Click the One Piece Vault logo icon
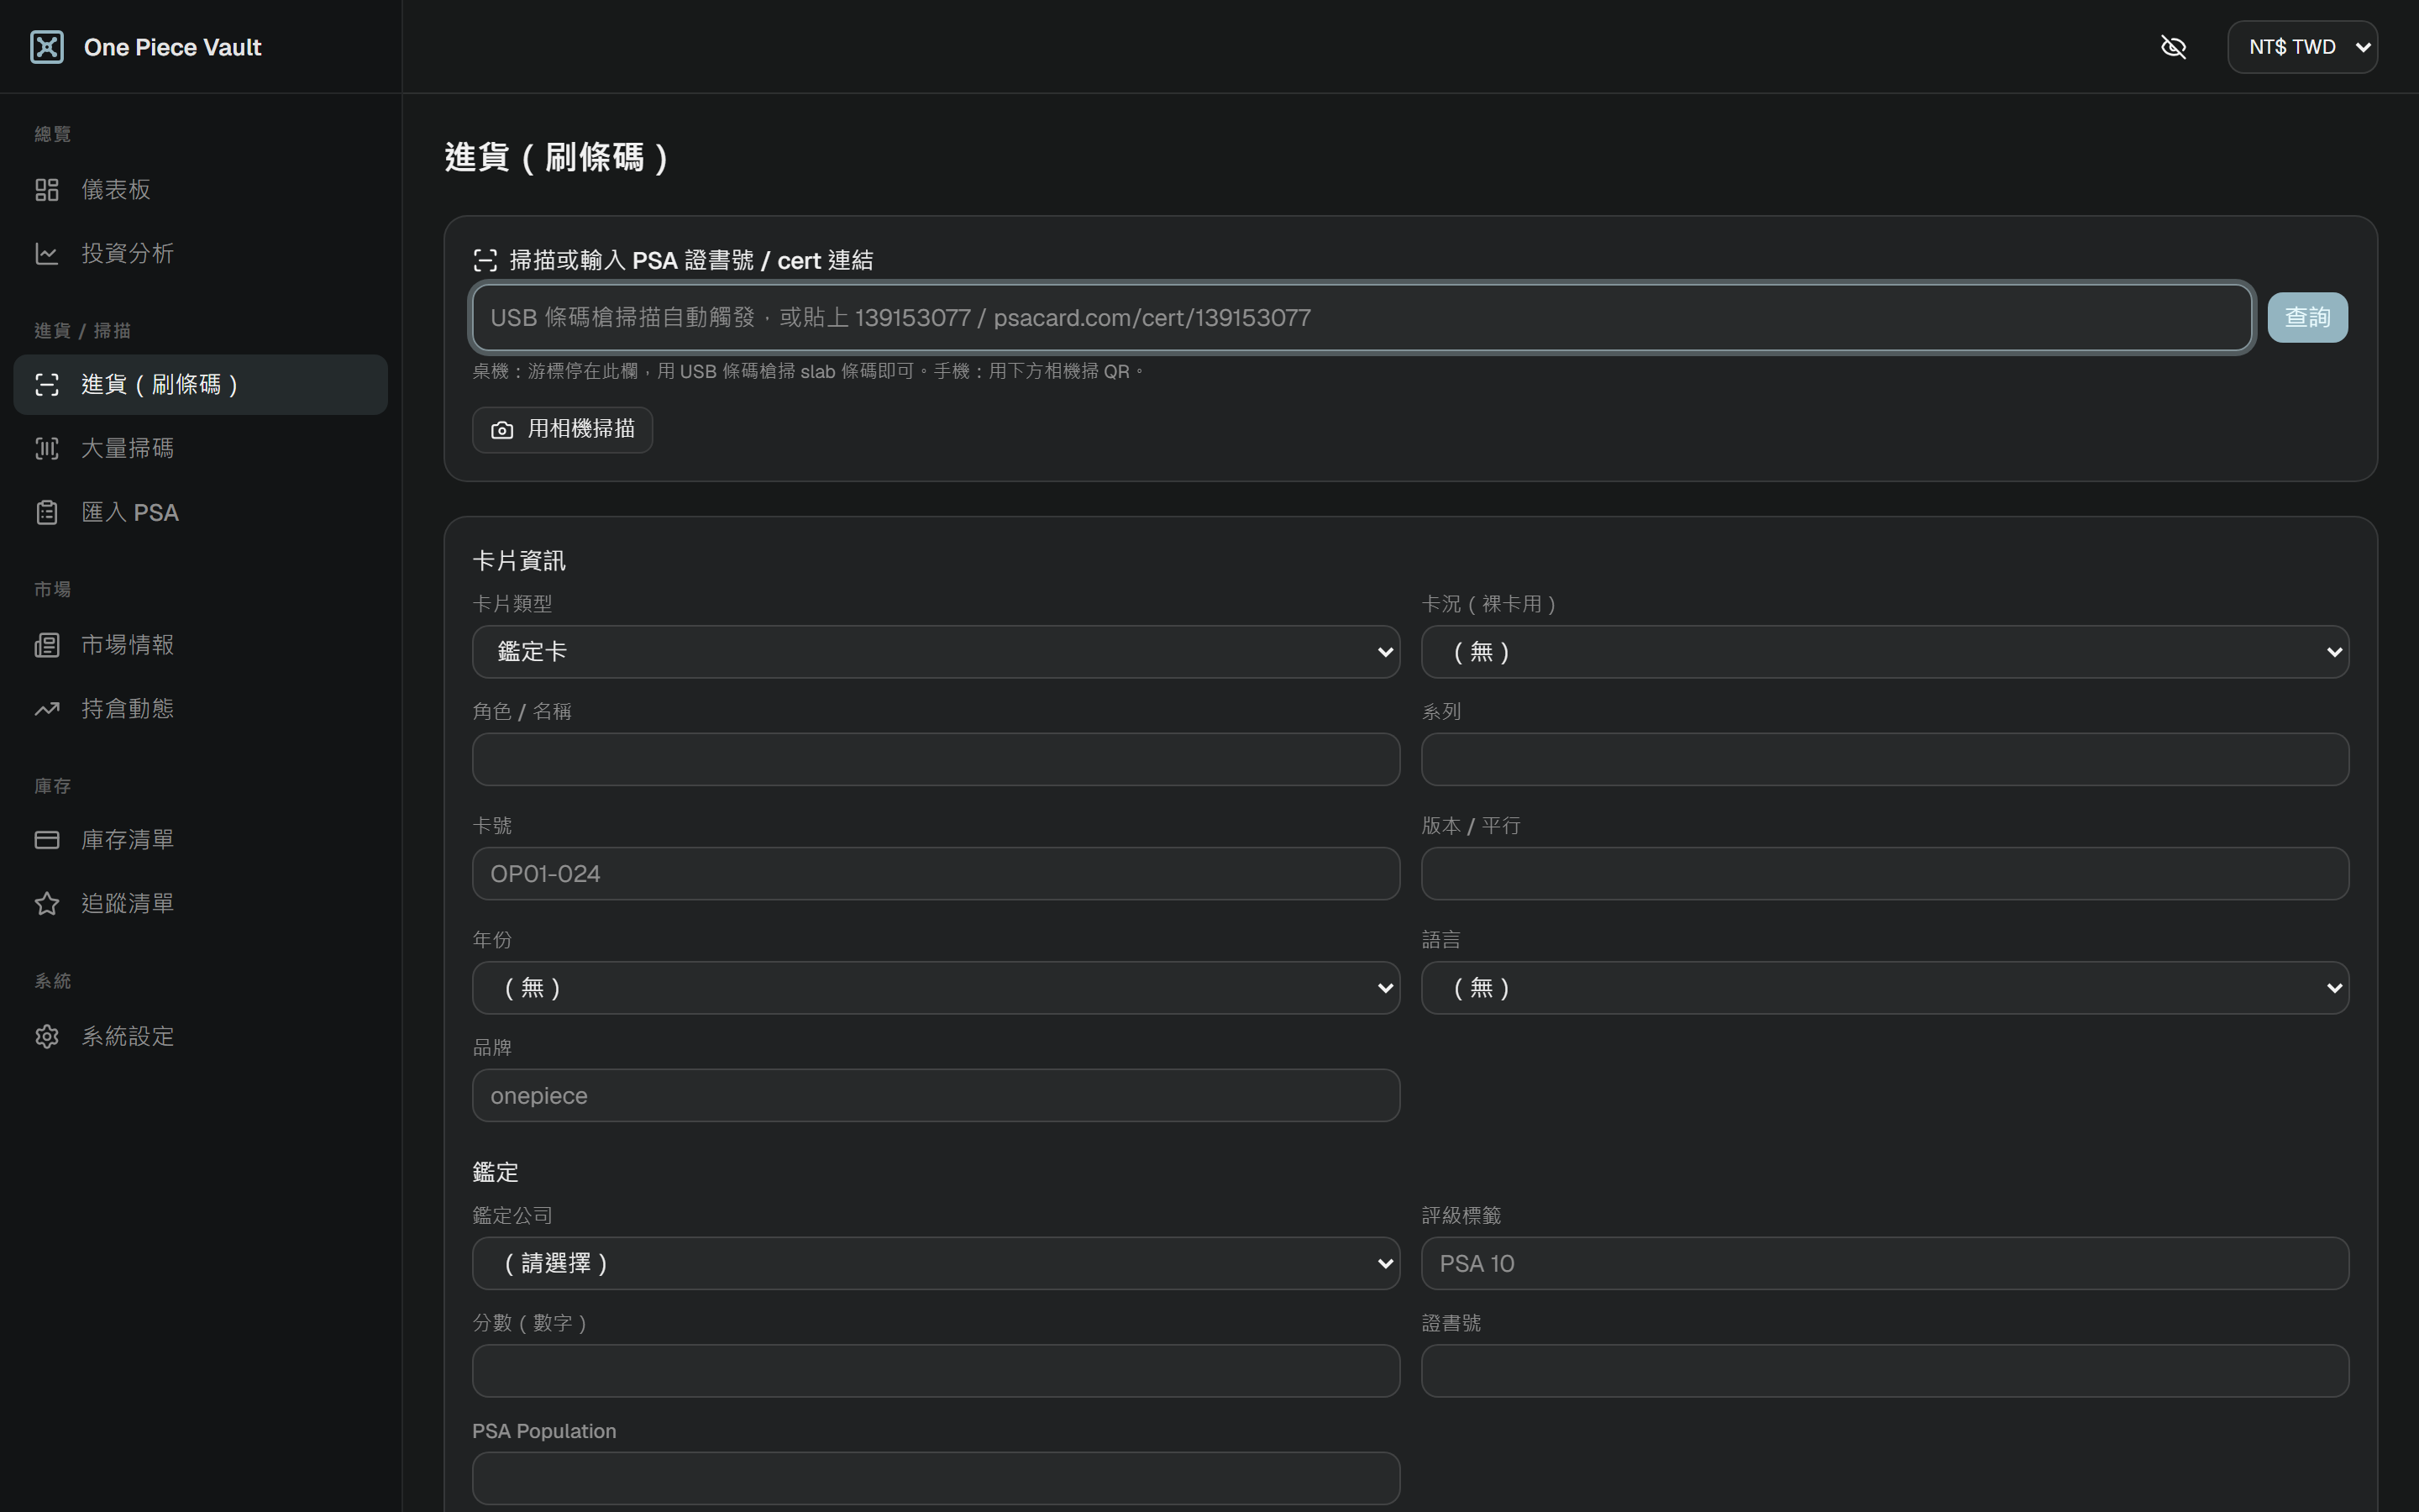Viewport: 2419px width, 1512px height. [47, 47]
